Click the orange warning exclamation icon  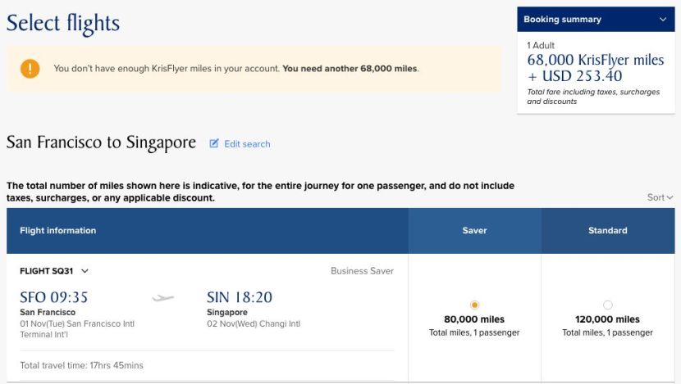30,69
